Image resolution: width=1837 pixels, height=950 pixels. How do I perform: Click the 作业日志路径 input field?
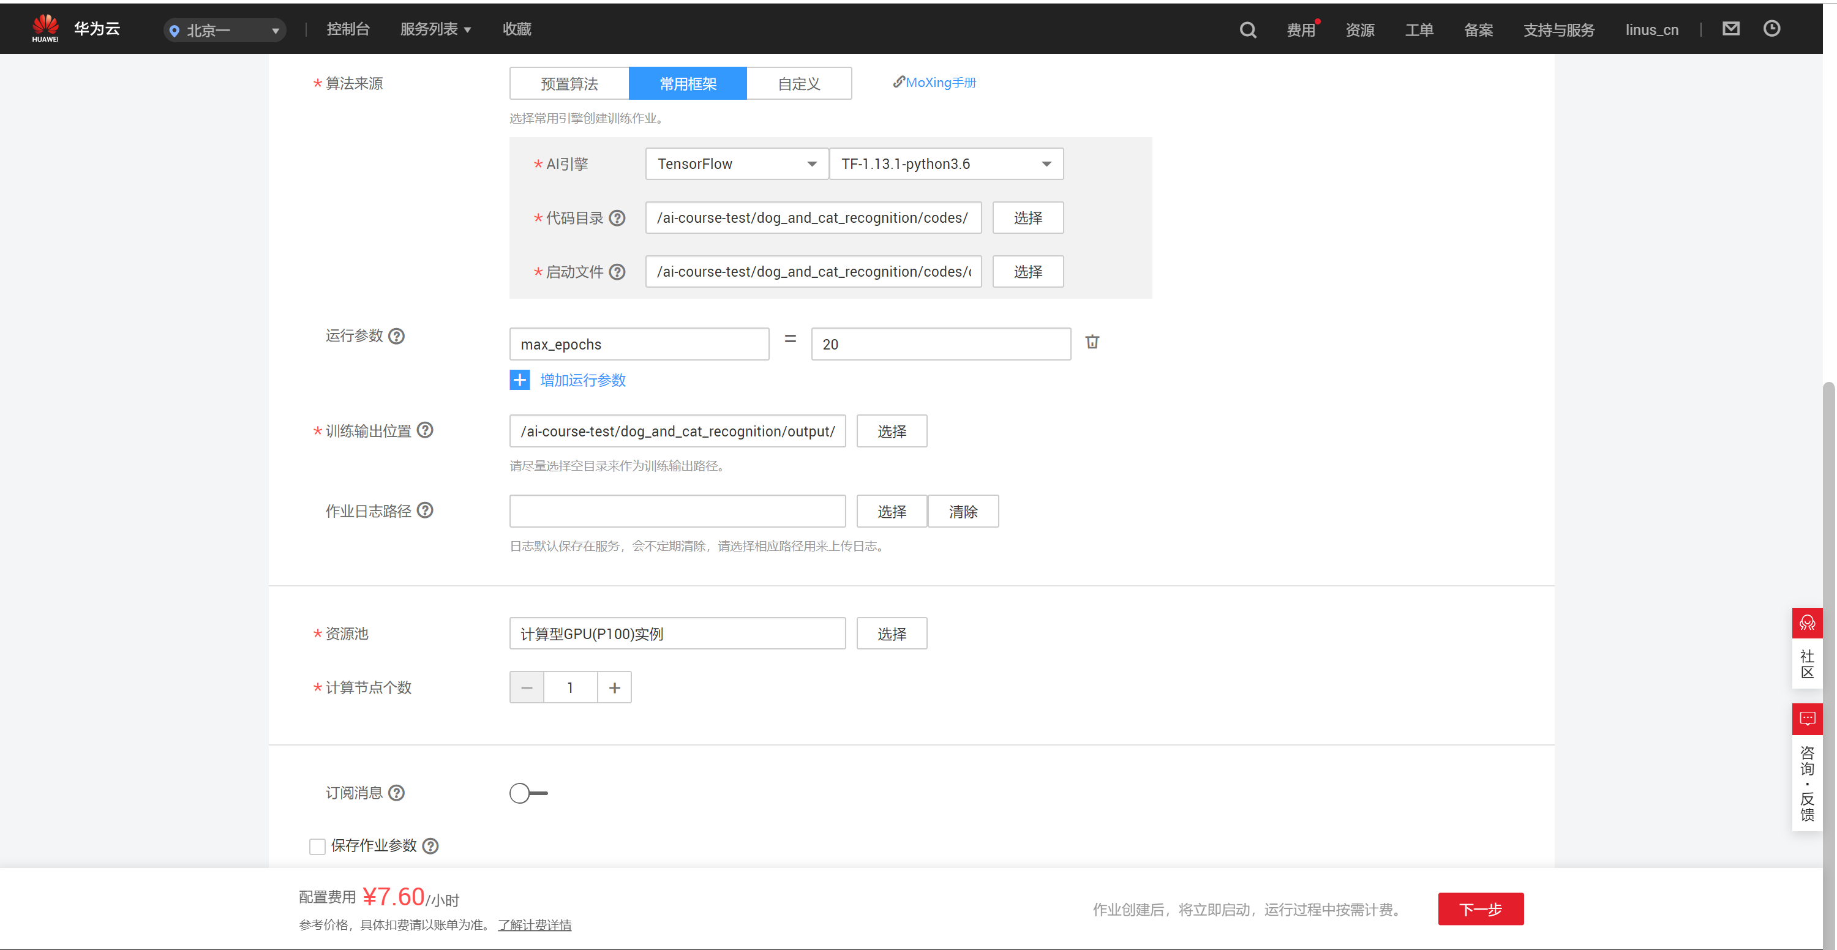[x=677, y=512]
